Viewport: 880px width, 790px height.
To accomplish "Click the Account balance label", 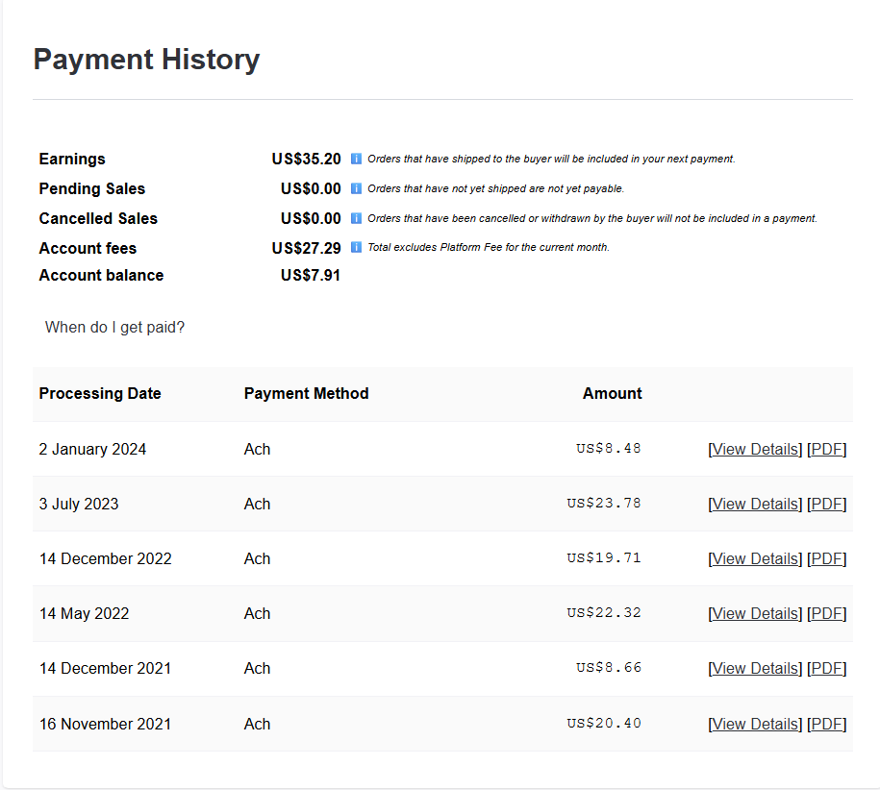I will [101, 275].
